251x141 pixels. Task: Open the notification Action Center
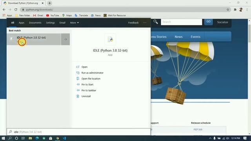245,138
